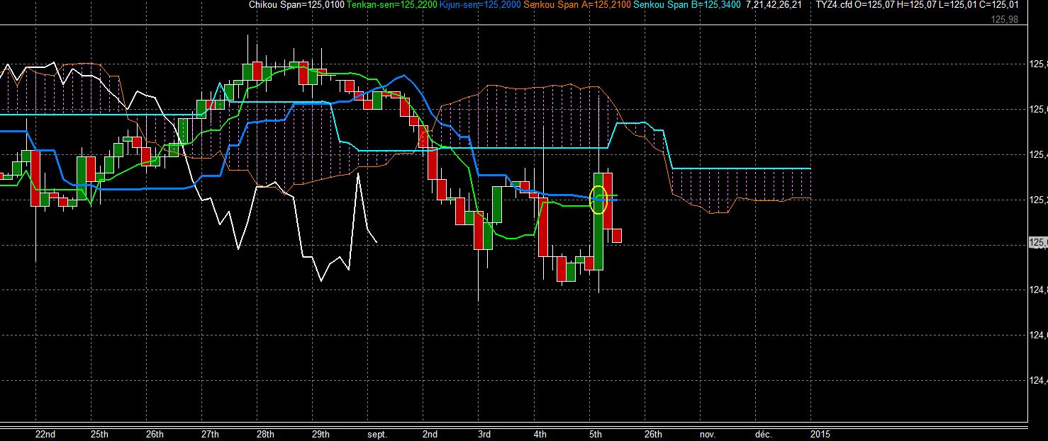Click the 124,8 level on the price axis
The width and height of the screenshot is (1048, 441).
tap(1037, 290)
